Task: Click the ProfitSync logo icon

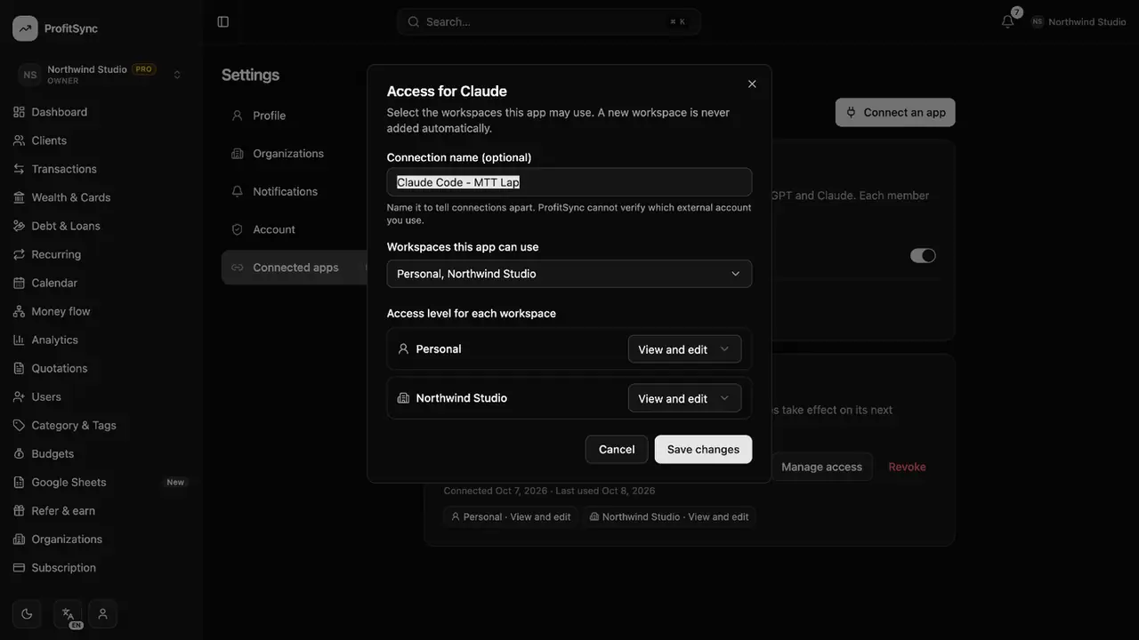Action: [25, 28]
